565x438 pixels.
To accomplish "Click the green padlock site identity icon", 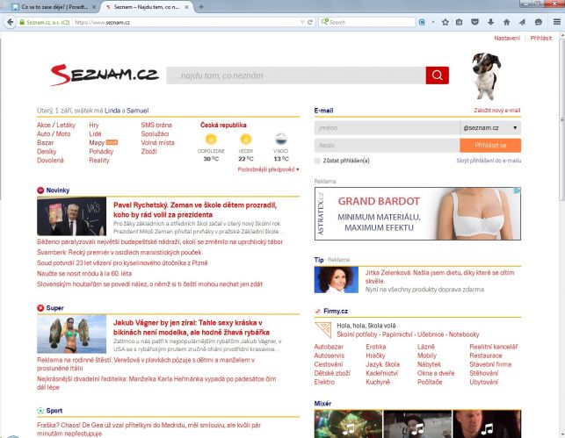I will click(x=22, y=22).
